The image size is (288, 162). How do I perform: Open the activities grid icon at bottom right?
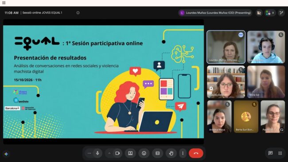[x=280, y=153]
